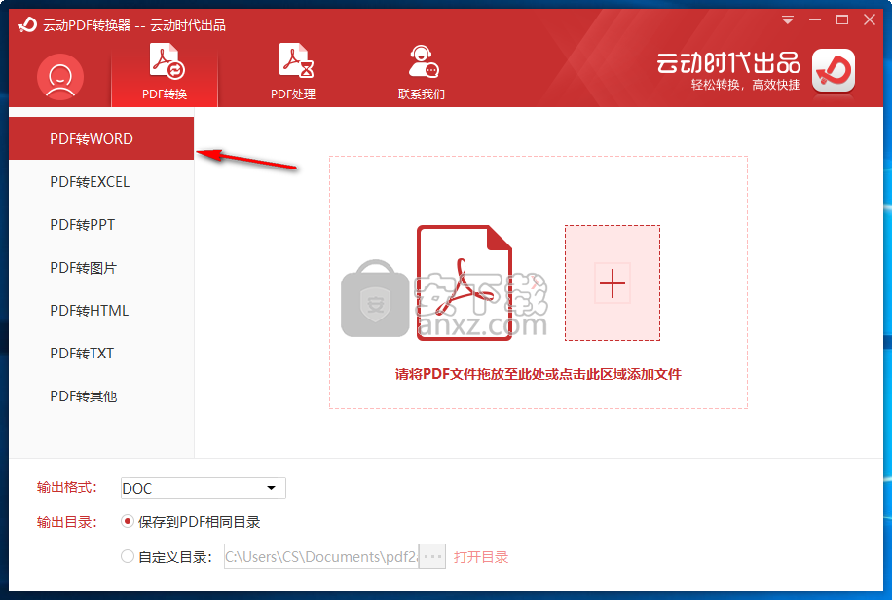Expand the 输出格式 DOC dropdown

pyautogui.click(x=203, y=488)
